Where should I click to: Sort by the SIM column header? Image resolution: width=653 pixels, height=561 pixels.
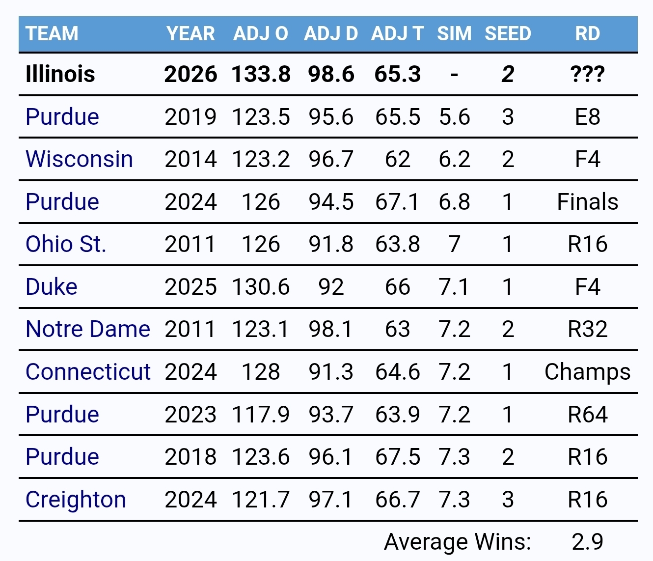click(454, 34)
